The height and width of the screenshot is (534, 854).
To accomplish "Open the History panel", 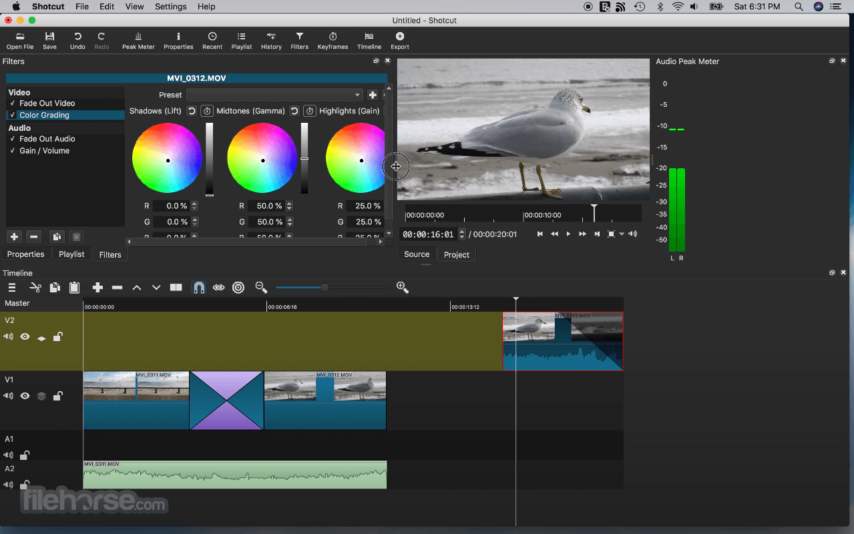I will click(271, 41).
